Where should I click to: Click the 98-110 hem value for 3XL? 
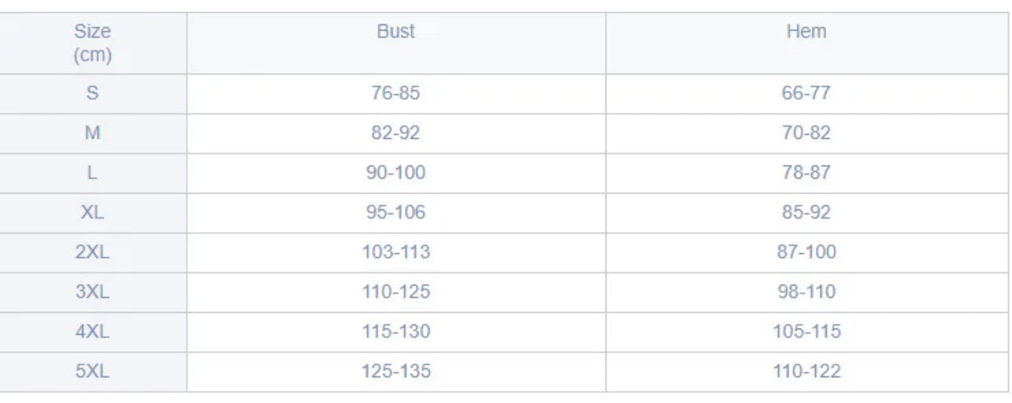click(806, 292)
